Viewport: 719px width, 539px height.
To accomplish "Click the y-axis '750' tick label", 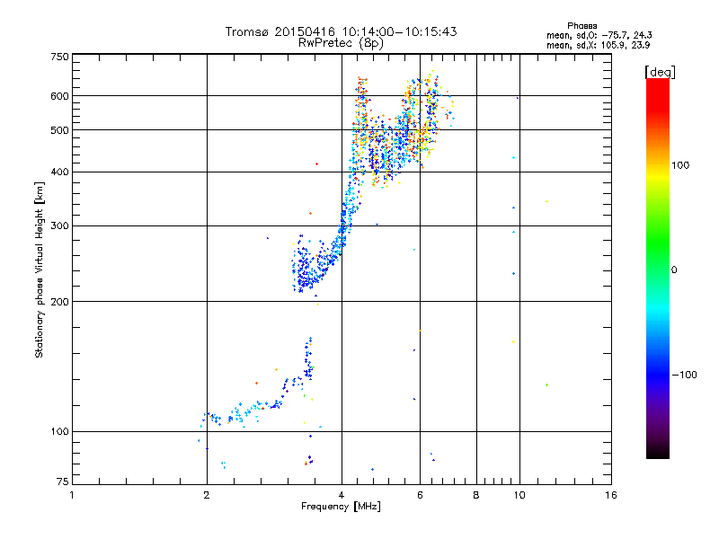I will 59,57.
